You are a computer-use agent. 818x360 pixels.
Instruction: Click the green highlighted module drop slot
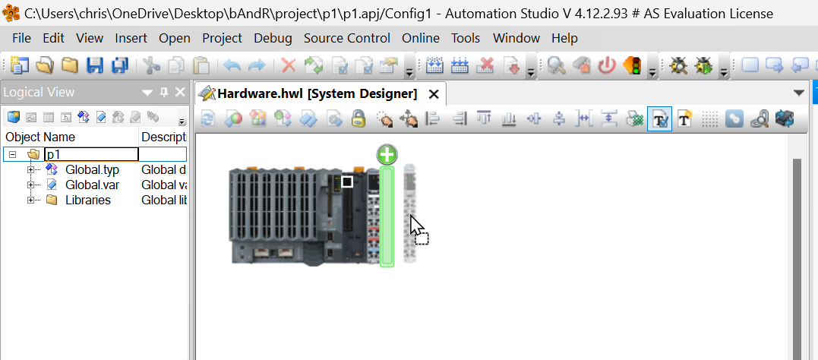click(387, 216)
